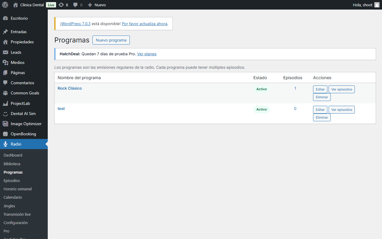Click the Propiedades house icon

tap(5, 42)
